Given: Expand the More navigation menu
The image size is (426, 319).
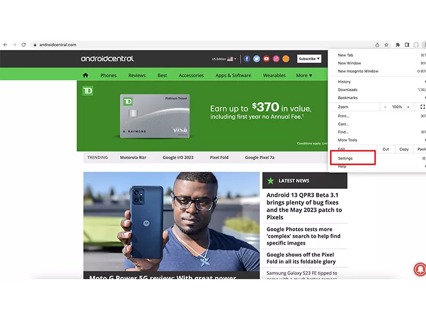Looking at the screenshot, I should (304, 75).
